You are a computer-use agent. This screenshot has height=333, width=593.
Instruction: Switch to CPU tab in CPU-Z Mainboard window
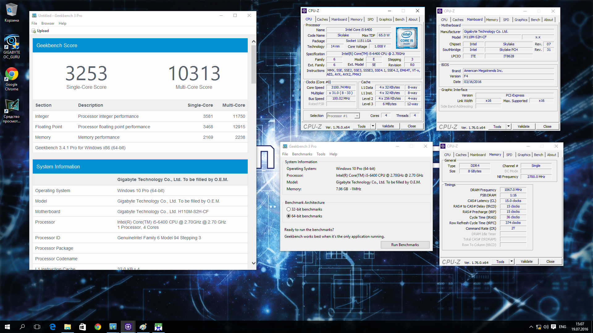[x=444, y=20]
